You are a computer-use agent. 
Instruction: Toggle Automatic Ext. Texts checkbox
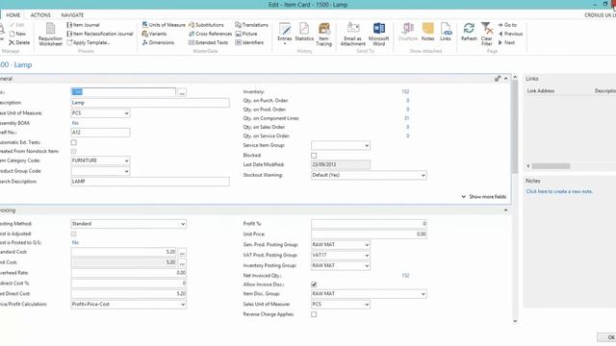pos(73,142)
